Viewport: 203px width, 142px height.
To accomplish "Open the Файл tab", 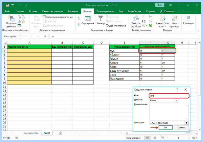I will pos(7,11).
